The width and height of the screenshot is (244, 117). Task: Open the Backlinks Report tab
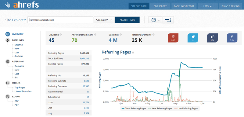point(184,6)
